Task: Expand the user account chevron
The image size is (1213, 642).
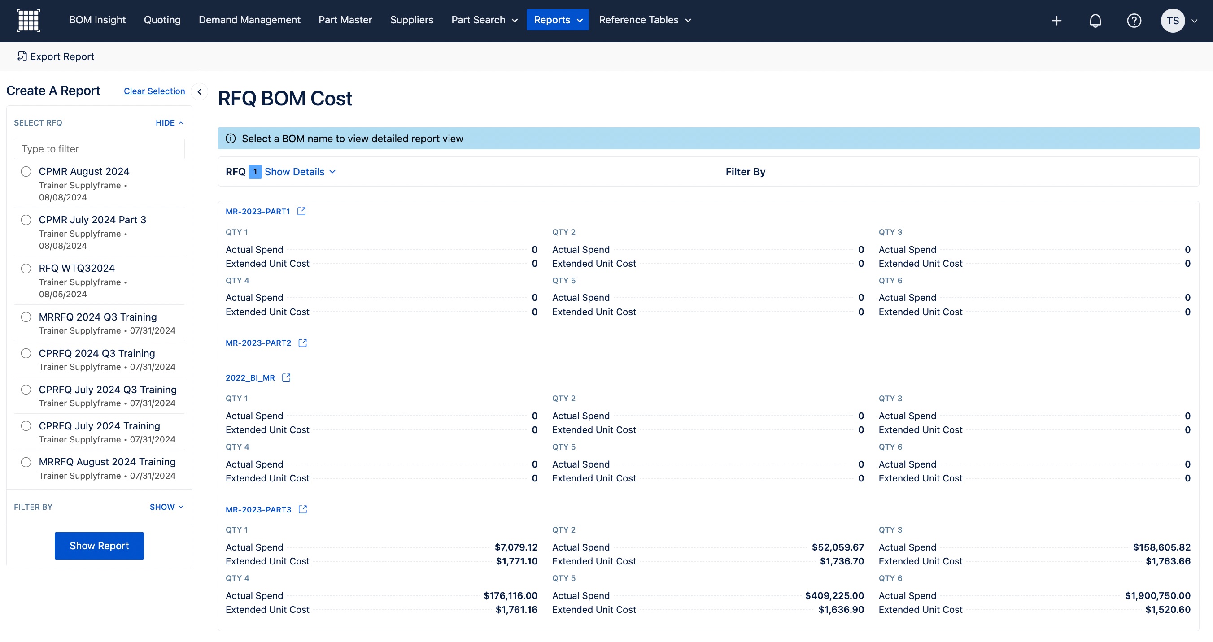Action: click(x=1194, y=21)
